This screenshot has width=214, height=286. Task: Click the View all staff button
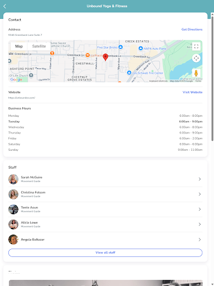[x=105, y=252]
